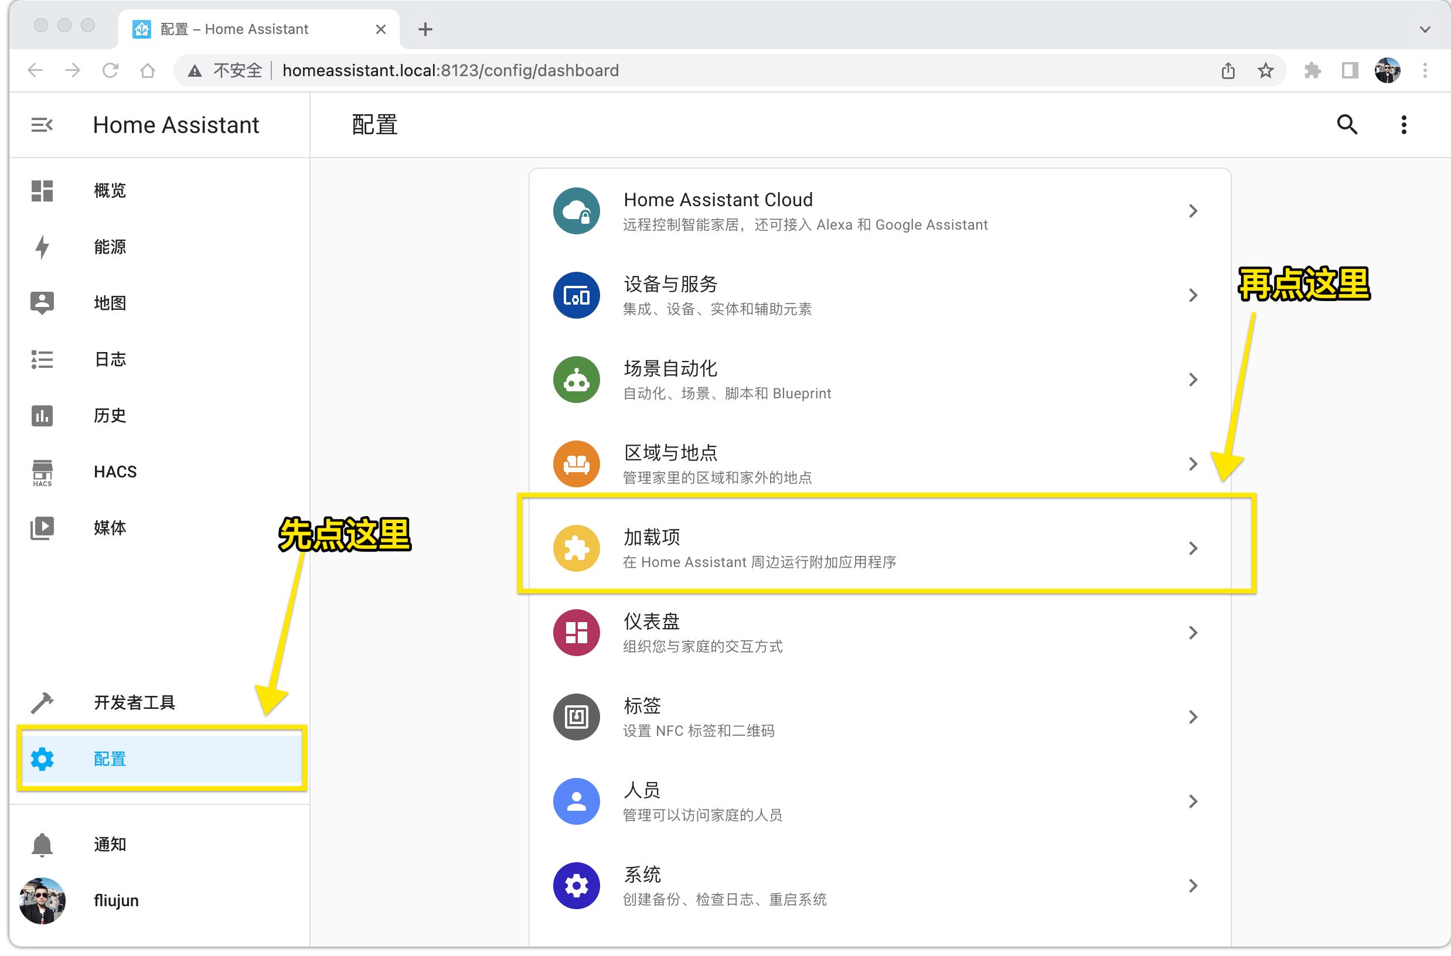Click the 人员 people icon

point(575,801)
